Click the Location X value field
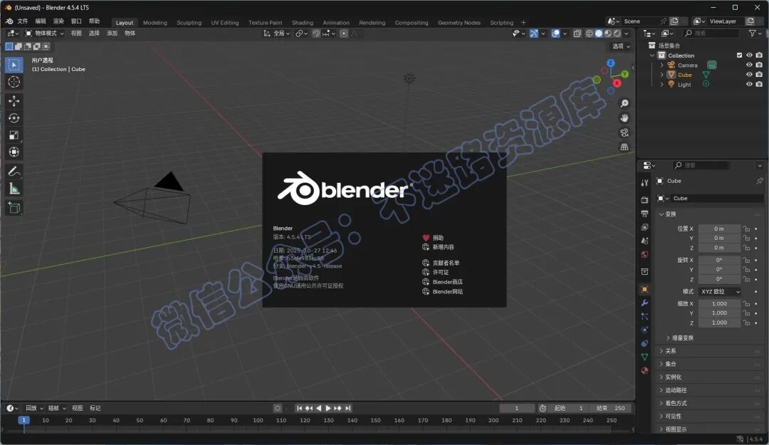 (x=719, y=229)
